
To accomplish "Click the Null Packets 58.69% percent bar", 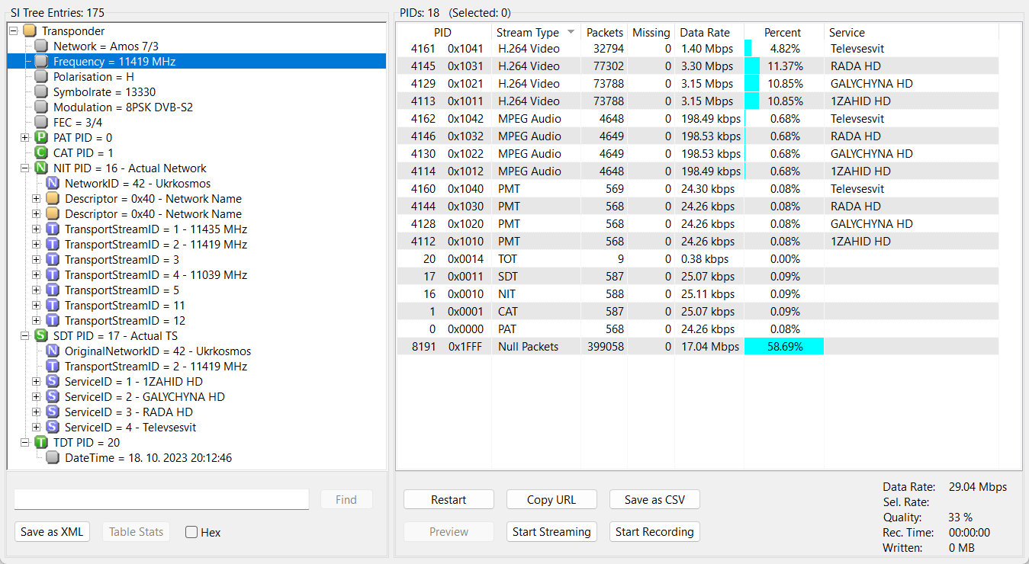I will coord(784,347).
